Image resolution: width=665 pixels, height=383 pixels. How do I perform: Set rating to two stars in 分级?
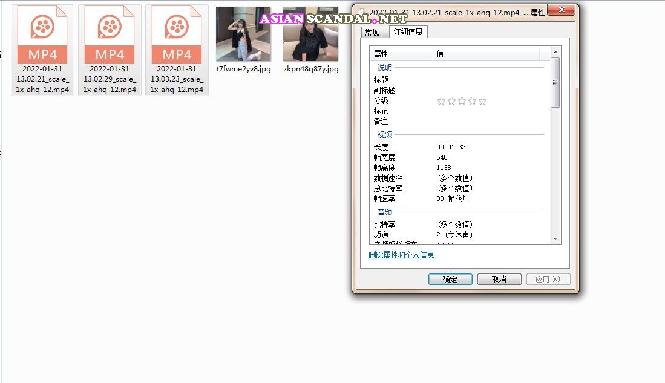[451, 101]
